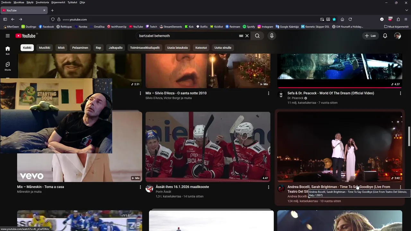Select the Kaikki filter chip
Image resolution: width=411 pixels, height=231 pixels.
[x=27, y=47]
